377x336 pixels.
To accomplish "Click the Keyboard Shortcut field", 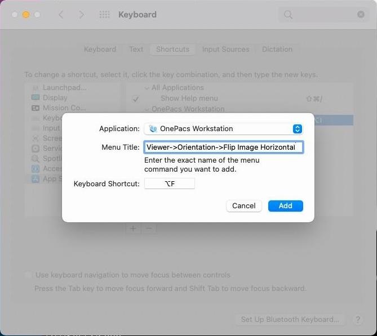I will tap(170, 183).
